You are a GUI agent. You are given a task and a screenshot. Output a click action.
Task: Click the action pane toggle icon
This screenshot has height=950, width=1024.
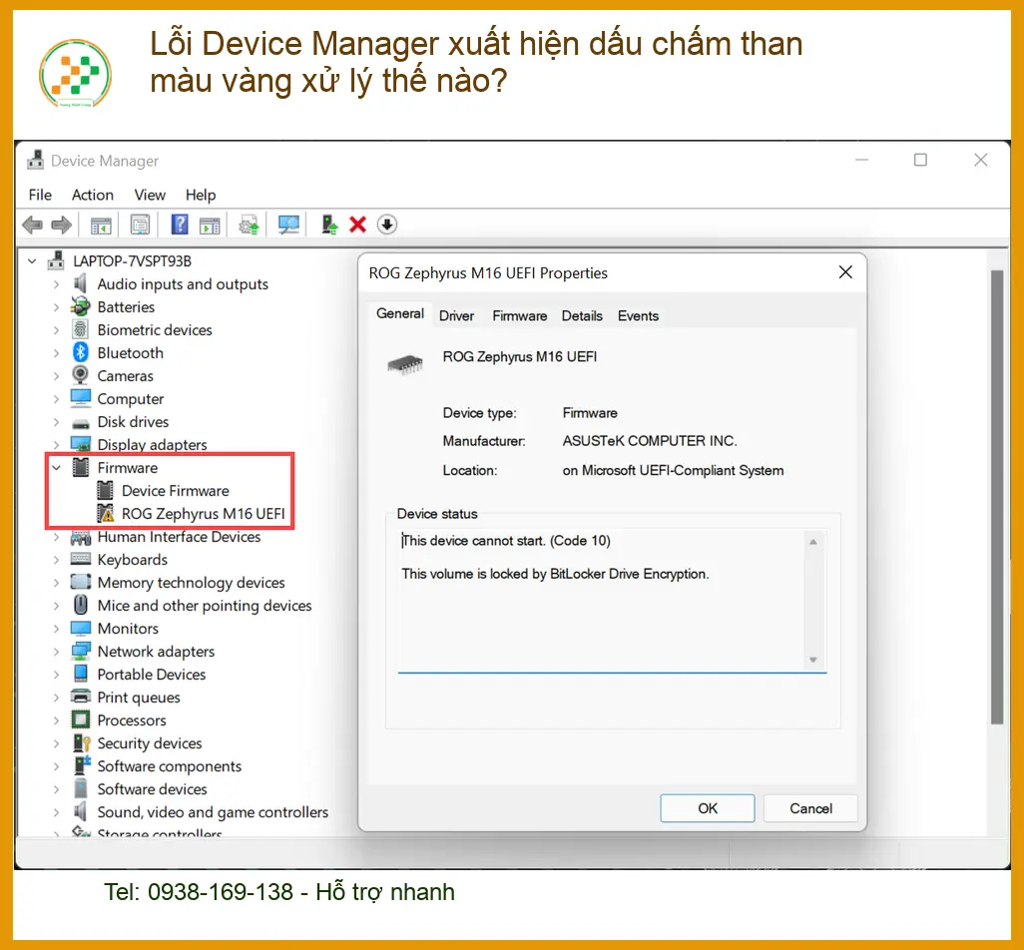(x=210, y=226)
